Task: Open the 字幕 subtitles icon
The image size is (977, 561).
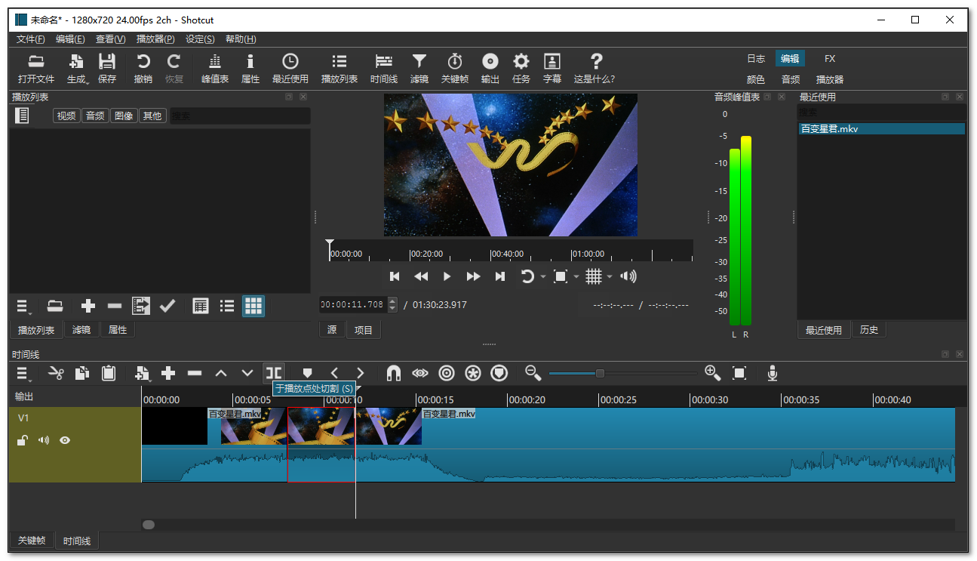Action: coord(552,69)
